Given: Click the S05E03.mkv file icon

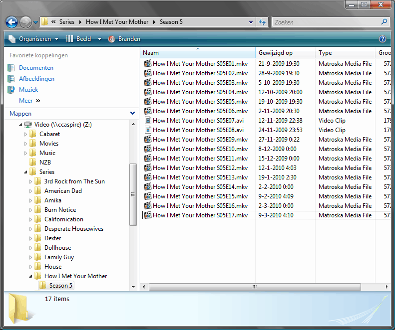Looking at the screenshot, I should tap(148, 83).
